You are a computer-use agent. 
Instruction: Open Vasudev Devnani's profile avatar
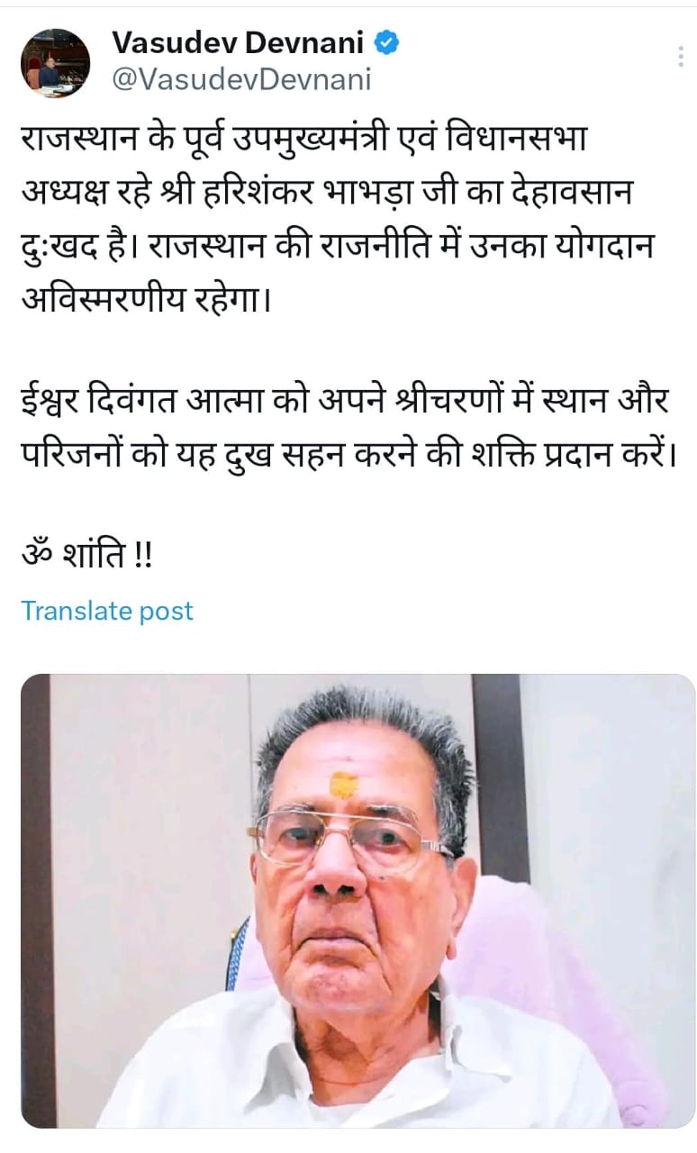[56, 63]
